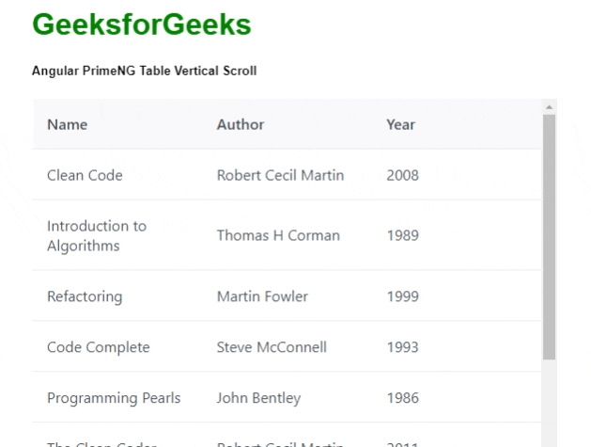Click the Clean Code book cell
This screenshot has height=447, width=591.
click(x=85, y=175)
